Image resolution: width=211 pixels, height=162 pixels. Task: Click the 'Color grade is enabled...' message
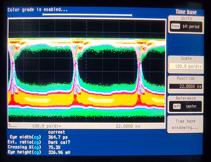pyautogui.click(x=37, y=10)
